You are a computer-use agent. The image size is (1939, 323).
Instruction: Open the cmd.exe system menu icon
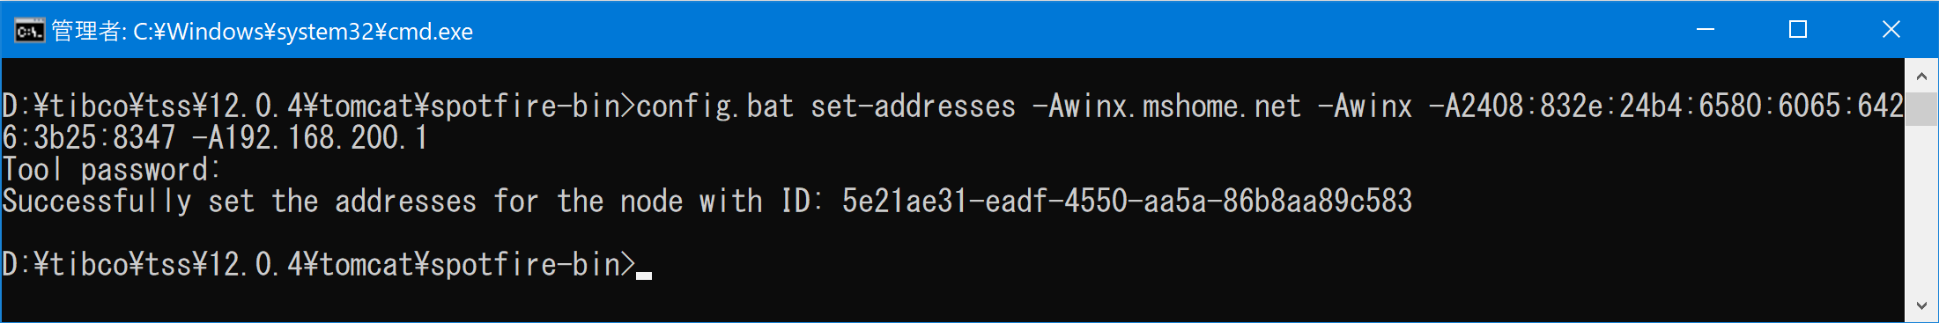tap(29, 31)
